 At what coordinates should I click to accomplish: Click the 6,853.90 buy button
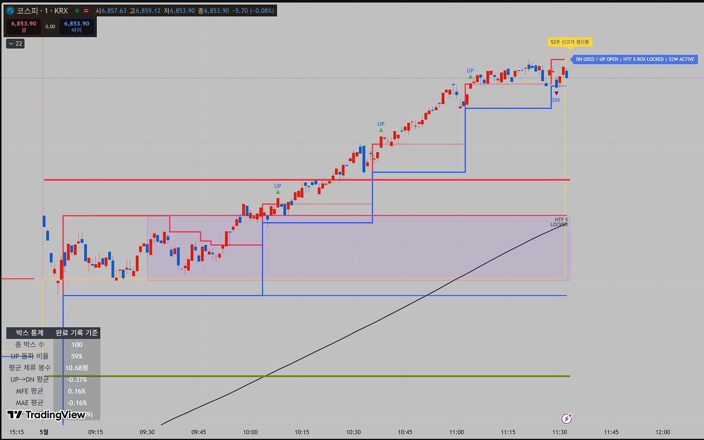click(x=77, y=26)
